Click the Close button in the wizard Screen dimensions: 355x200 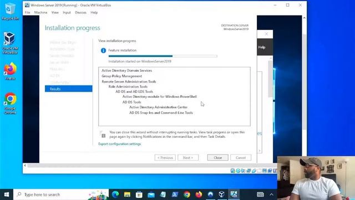click(x=218, y=158)
